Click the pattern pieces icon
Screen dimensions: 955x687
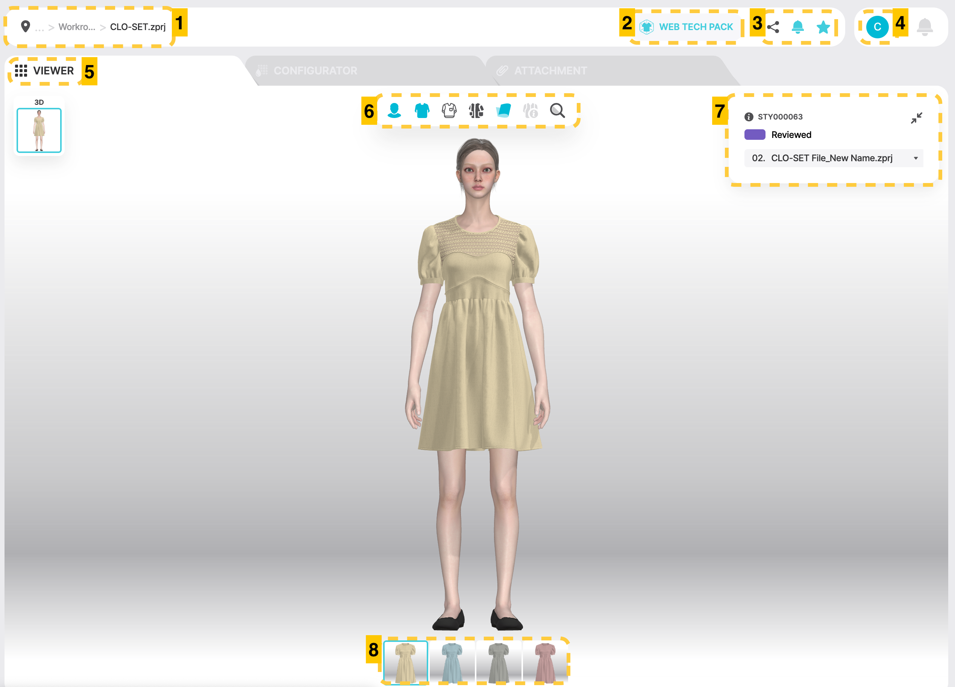click(476, 111)
